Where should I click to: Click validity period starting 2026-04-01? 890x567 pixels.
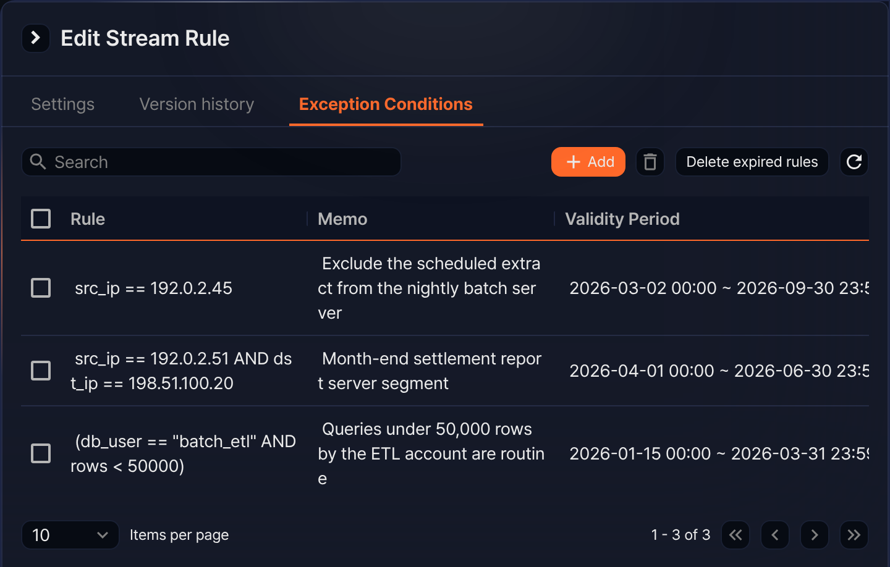click(719, 371)
